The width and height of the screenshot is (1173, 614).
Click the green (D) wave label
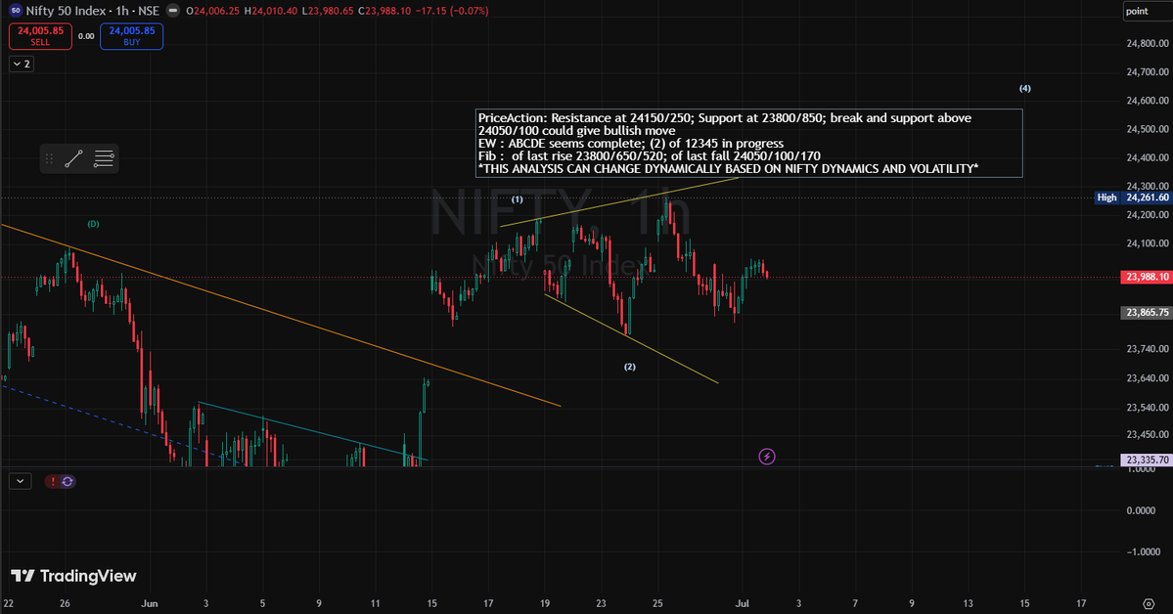[93, 224]
